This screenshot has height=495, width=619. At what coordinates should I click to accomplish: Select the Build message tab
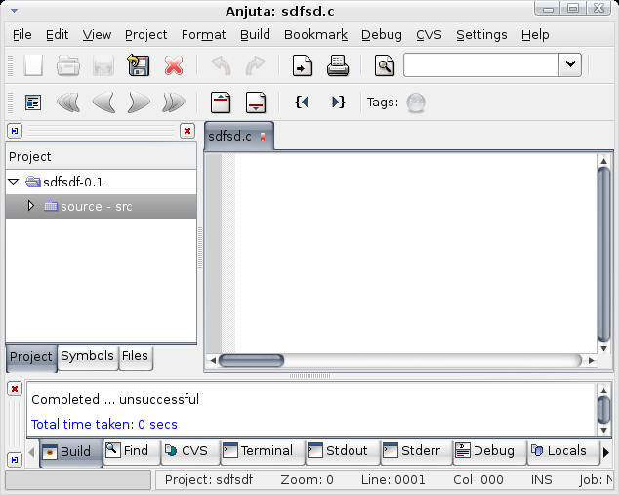tap(71, 452)
